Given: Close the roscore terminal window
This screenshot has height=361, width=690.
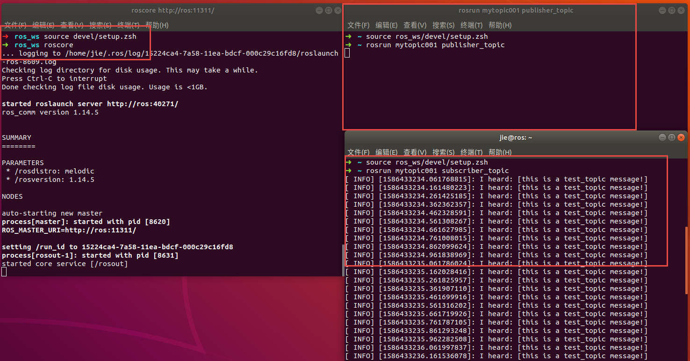Looking at the screenshot, I should pos(338,10).
